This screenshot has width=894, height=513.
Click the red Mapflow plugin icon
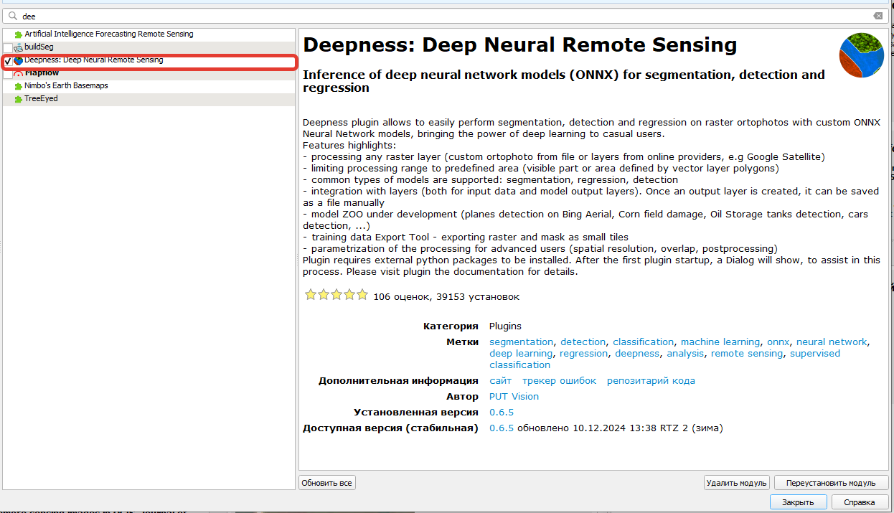[19, 74]
